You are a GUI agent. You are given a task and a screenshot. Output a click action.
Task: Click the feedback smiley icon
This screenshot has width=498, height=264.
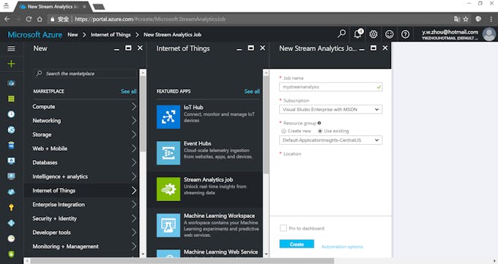tap(390, 34)
